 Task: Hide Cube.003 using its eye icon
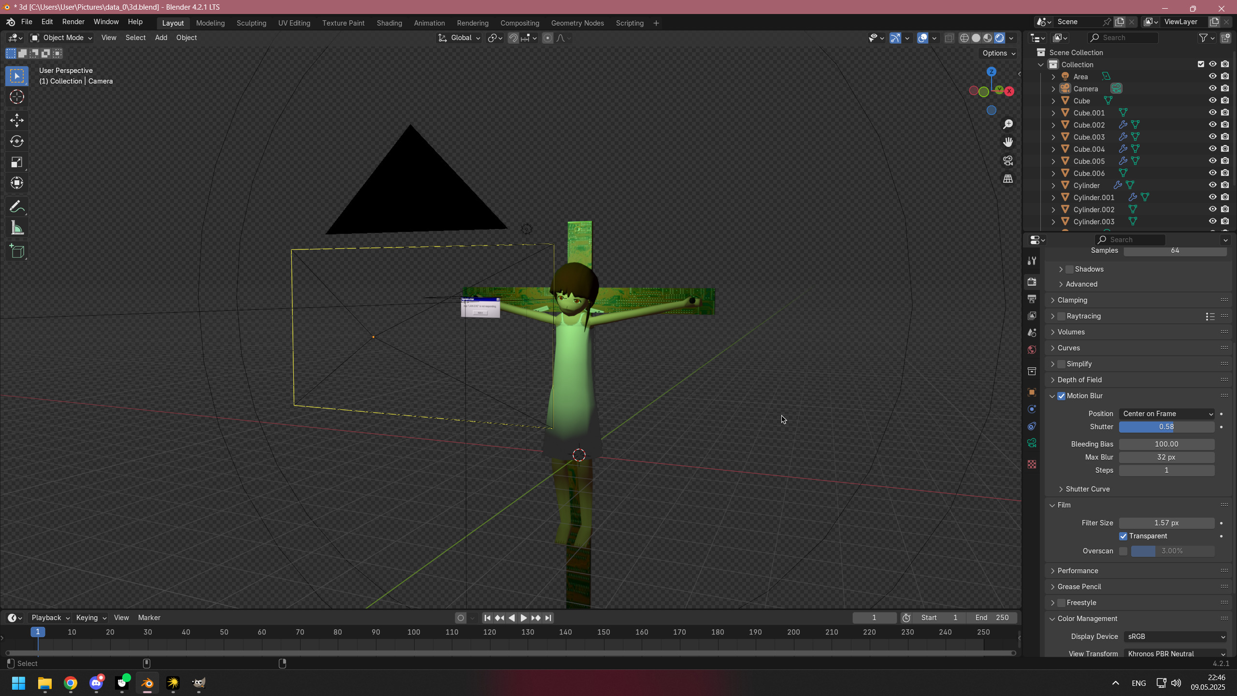[1212, 137]
